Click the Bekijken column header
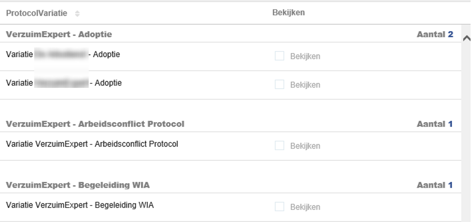This screenshot has width=472, height=222. (x=289, y=12)
